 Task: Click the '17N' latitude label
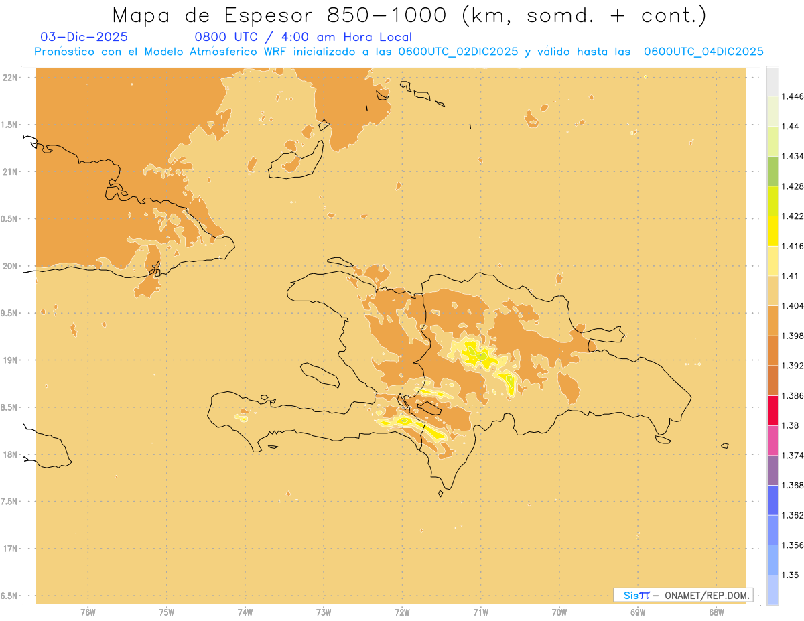pyautogui.click(x=10, y=549)
